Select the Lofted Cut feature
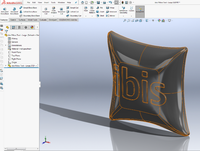Screen dimensions: 200x151 (72, 12)
